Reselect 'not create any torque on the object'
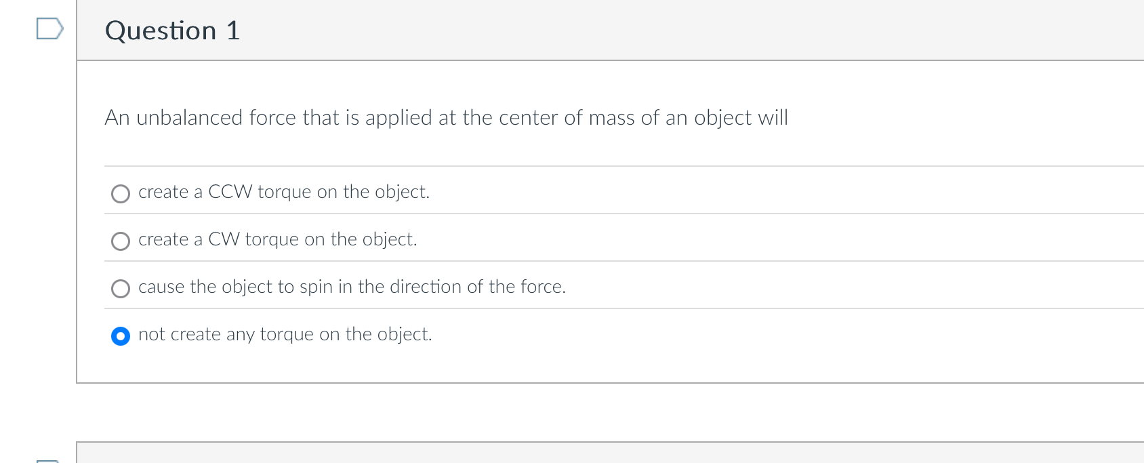Viewport: 1144px width, 463px height. [120, 336]
